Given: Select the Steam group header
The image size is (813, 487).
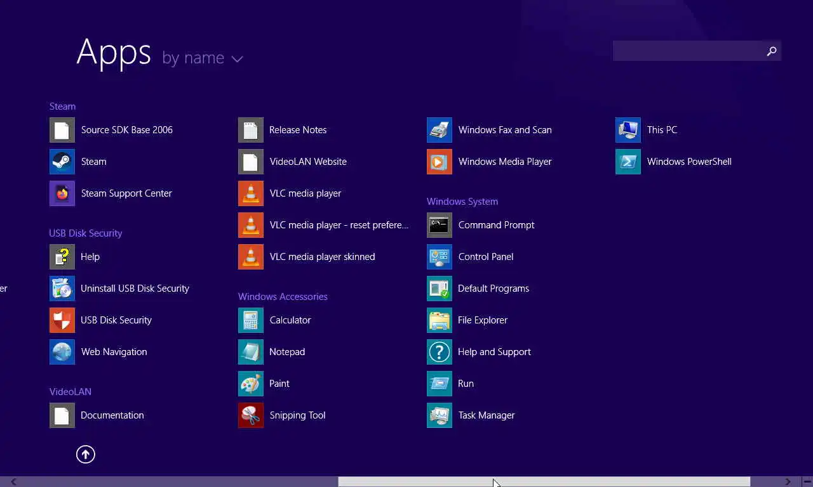Looking at the screenshot, I should point(62,107).
